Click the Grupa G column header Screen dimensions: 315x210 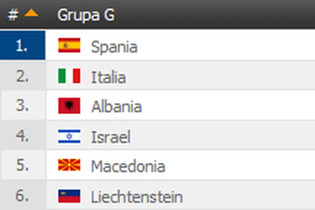(86, 15)
